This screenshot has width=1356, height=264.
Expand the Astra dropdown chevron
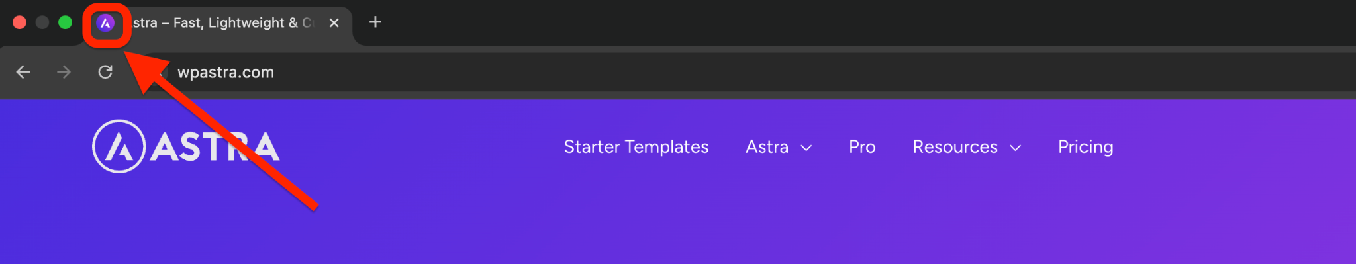coord(806,148)
